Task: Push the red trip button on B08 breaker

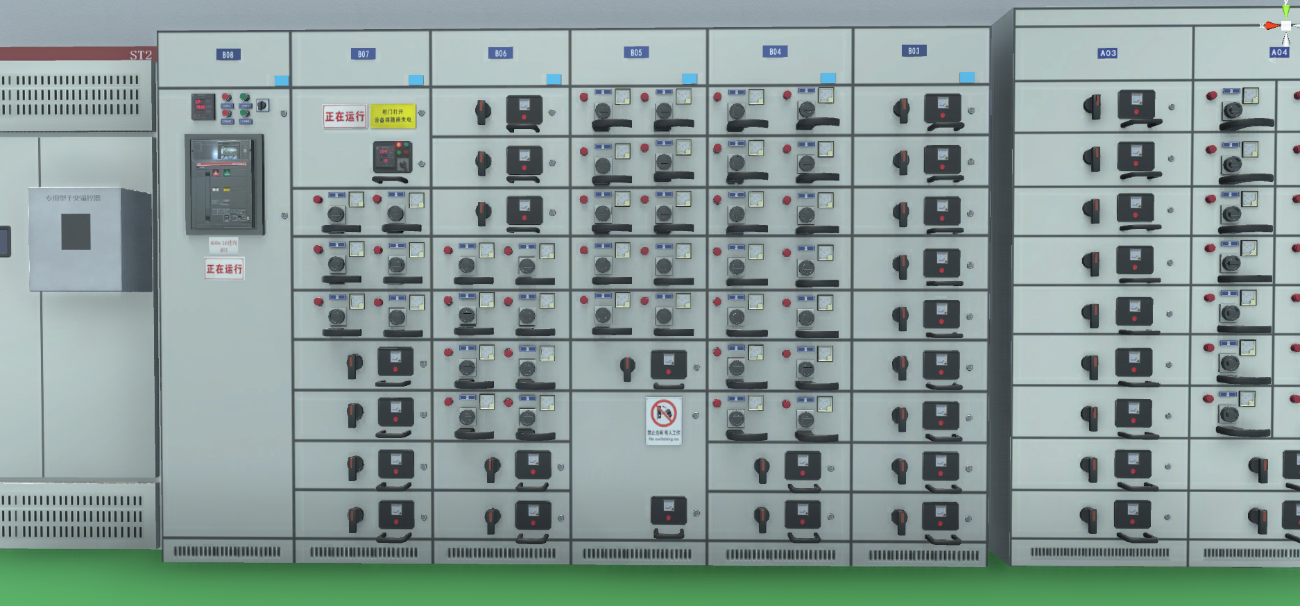Action: [x=216, y=173]
